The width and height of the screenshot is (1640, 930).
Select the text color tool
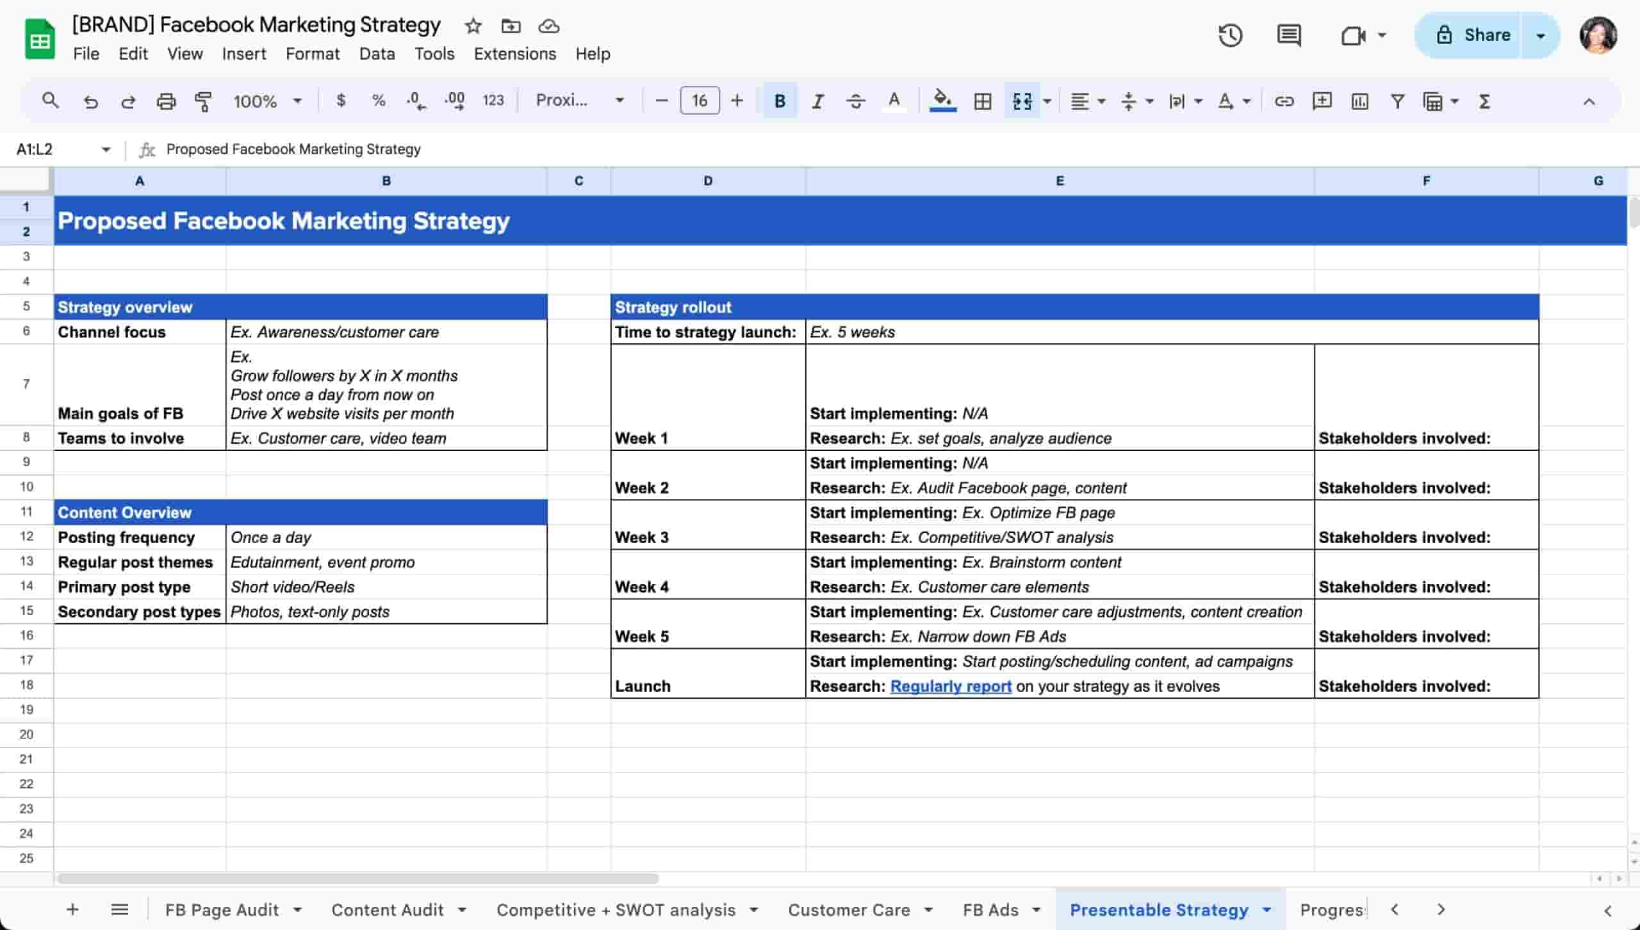coord(894,101)
